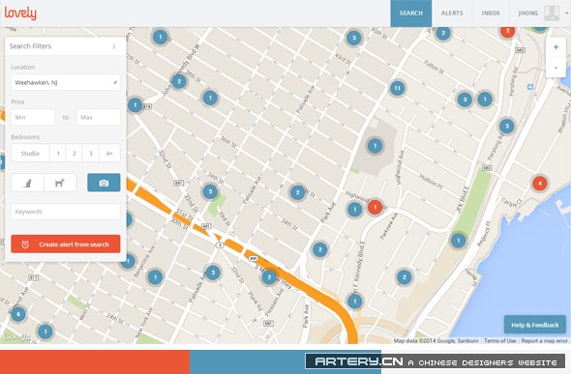Toggle the photos-only camera filter

(x=104, y=183)
